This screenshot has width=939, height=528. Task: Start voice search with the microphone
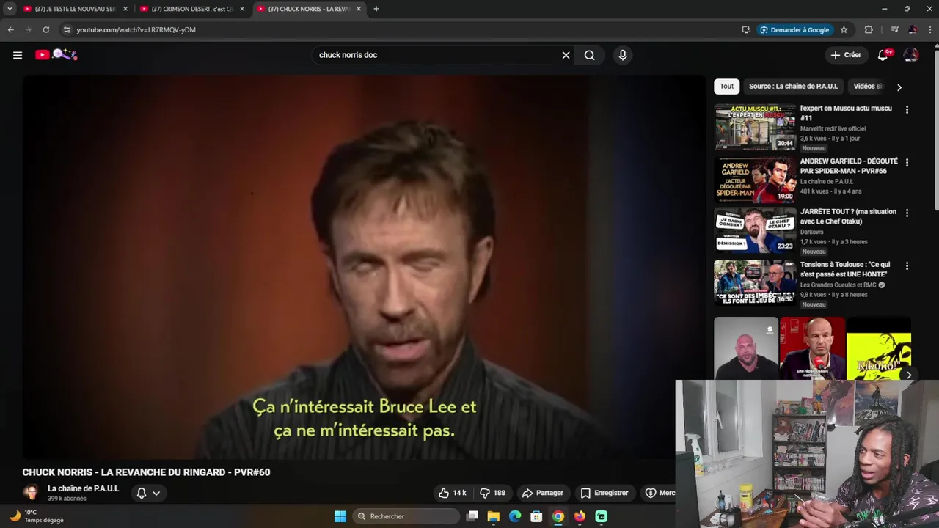[623, 55]
